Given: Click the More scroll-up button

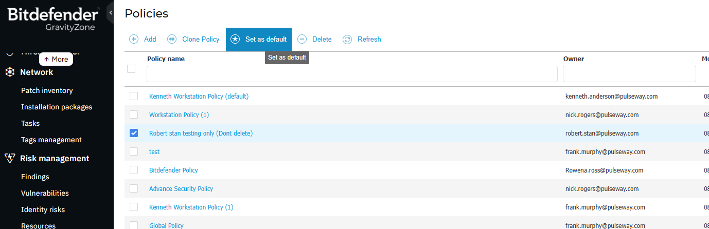Looking at the screenshot, I should (x=56, y=59).
